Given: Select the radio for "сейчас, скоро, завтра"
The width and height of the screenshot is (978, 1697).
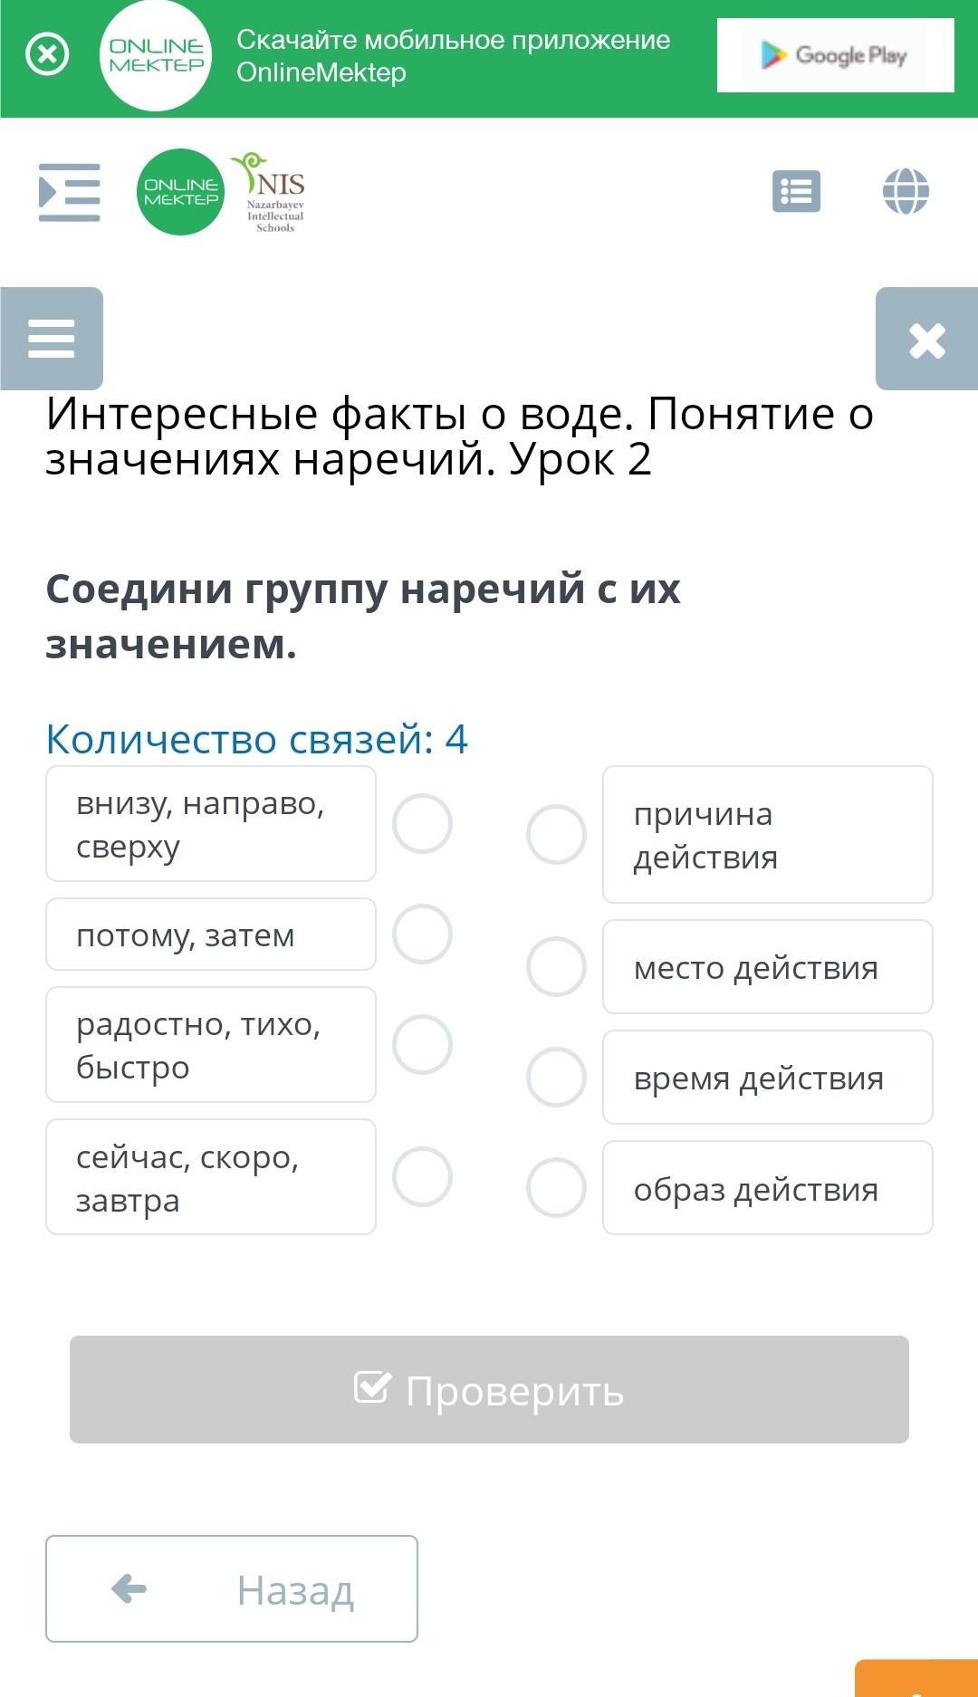Looking at the screenshot, I should coord(422,1176).
